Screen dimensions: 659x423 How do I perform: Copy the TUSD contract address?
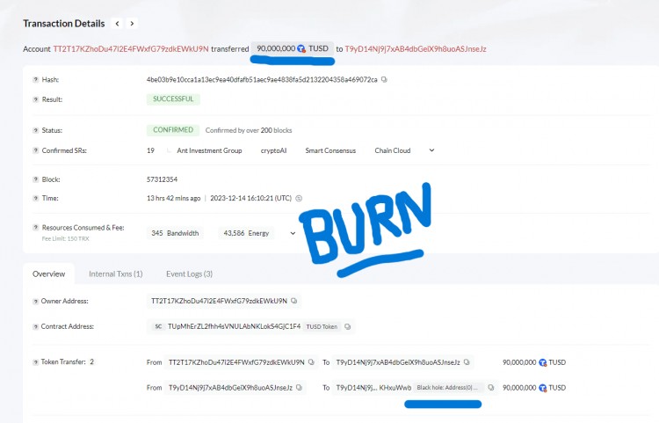(348, 327)
